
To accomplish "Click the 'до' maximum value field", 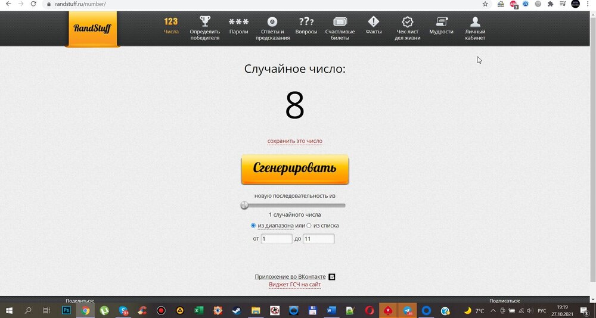I will pyautogui.click(x=318, y=239).
